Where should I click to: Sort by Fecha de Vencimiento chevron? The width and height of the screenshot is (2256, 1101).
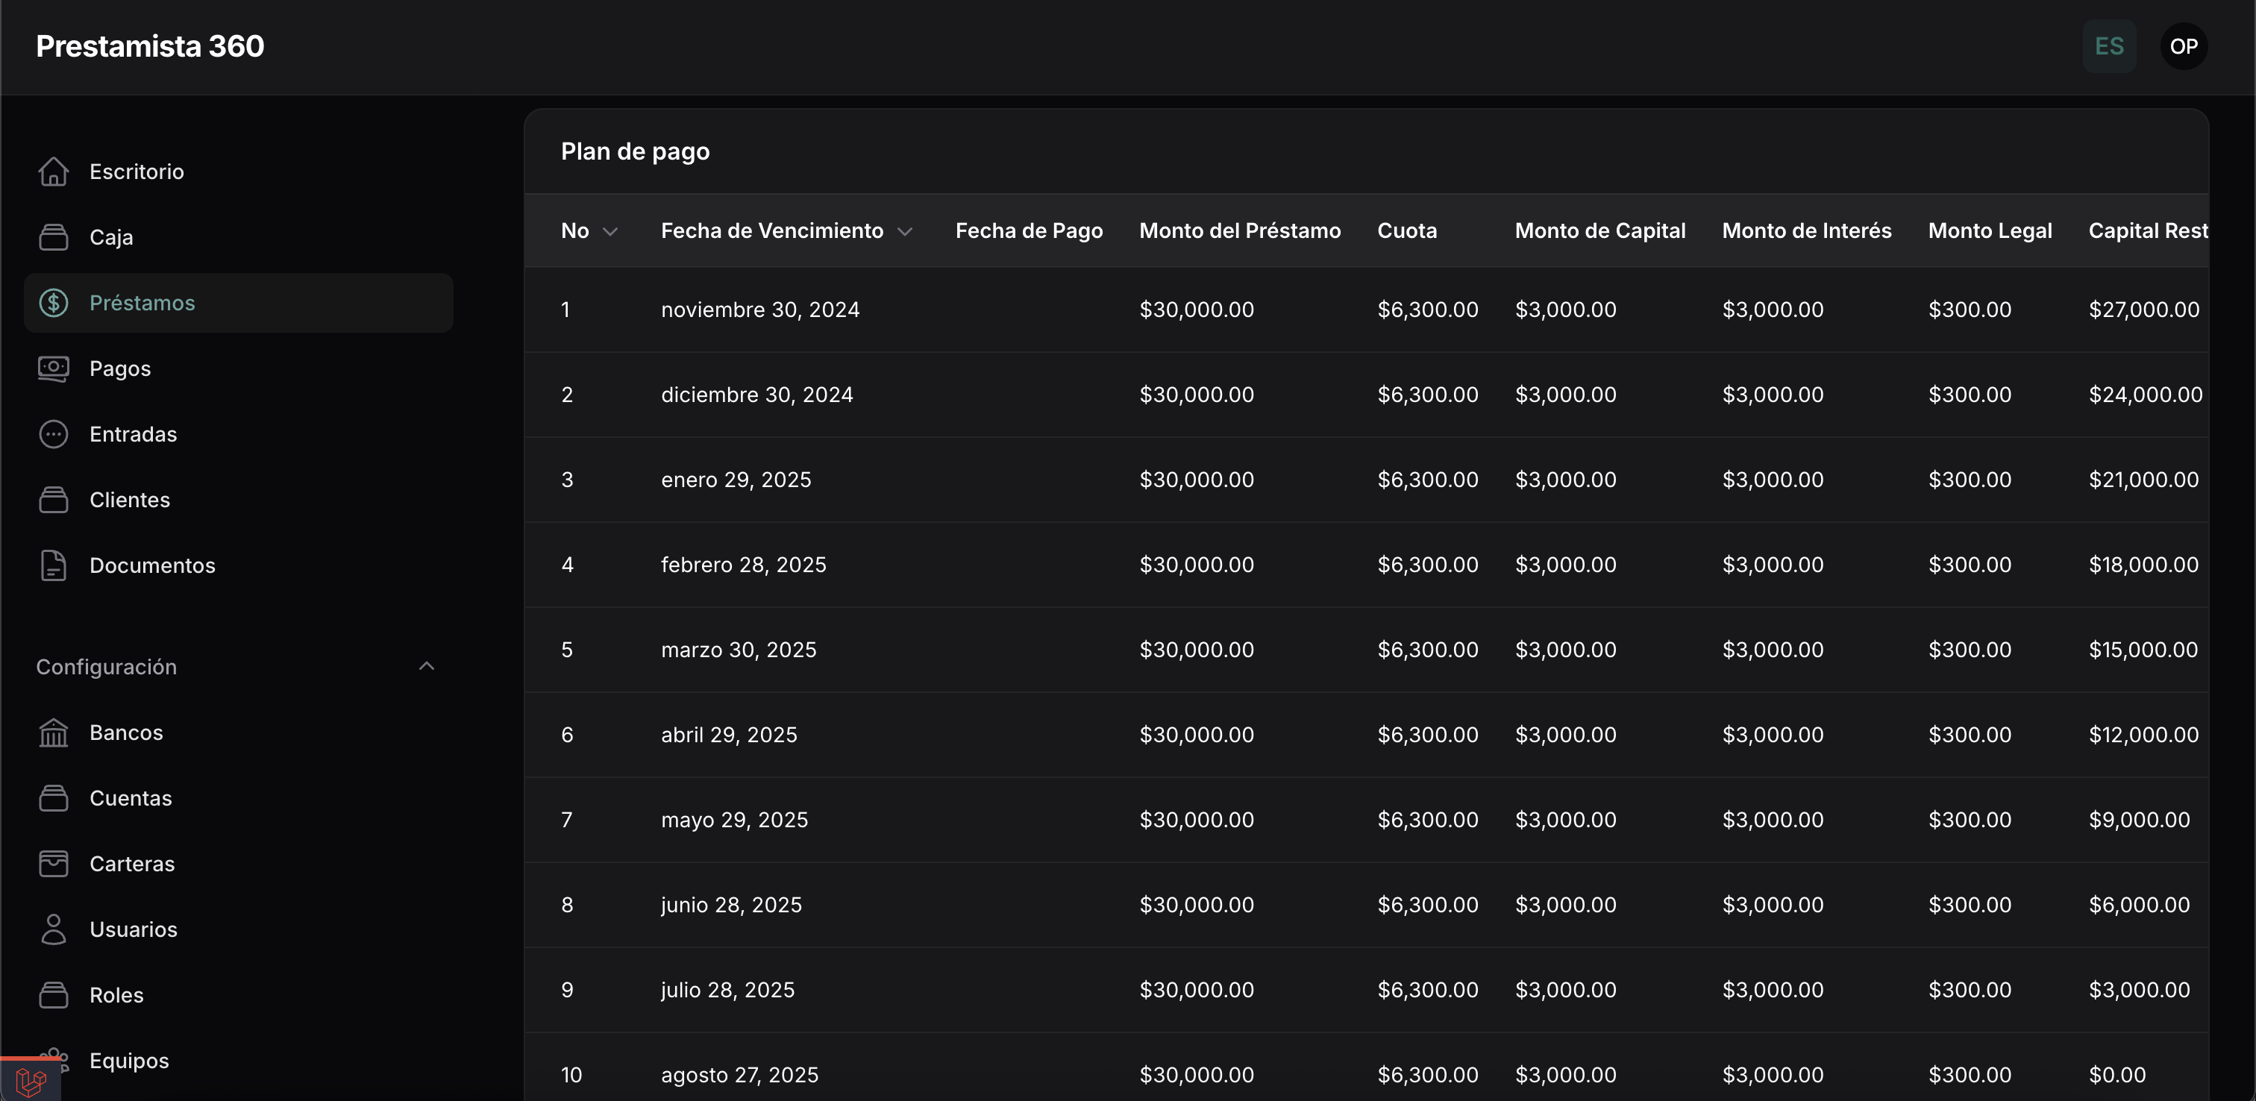point(905,231)
